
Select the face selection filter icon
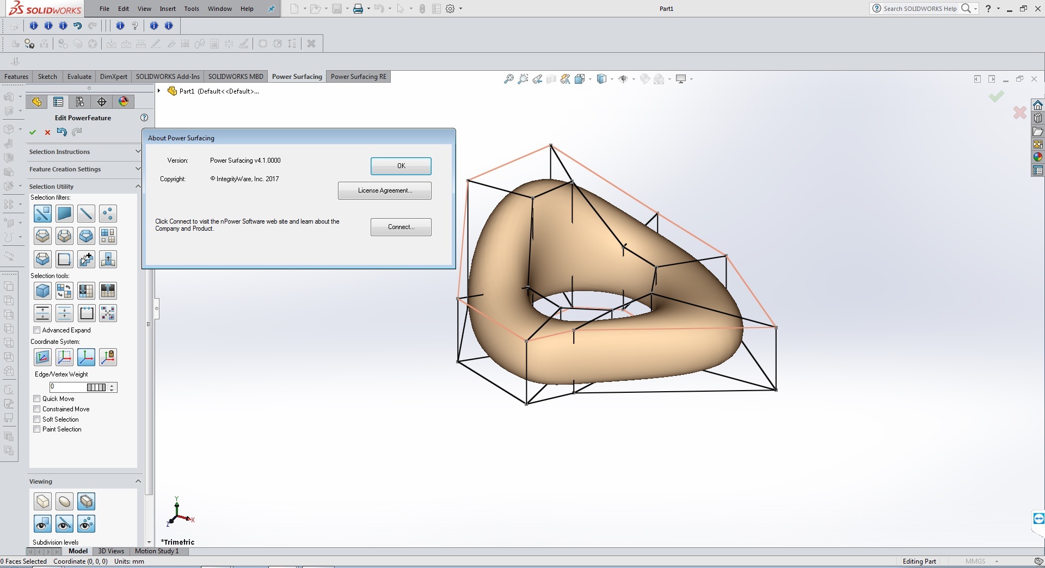coord(64,214)
